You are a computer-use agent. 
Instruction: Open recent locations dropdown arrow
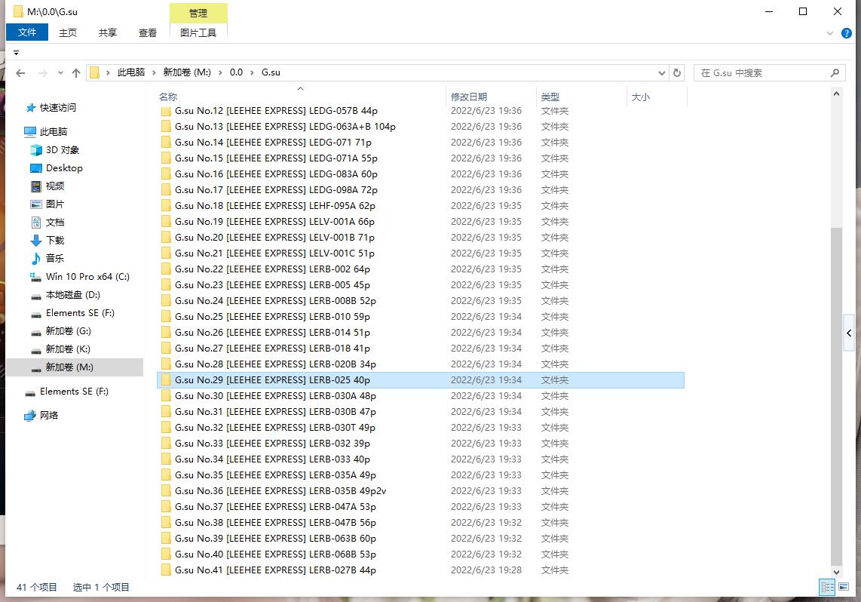[x=60, y=72]
